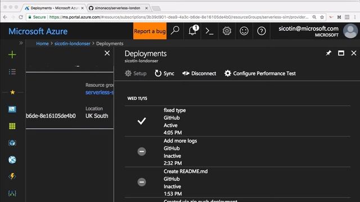Select the 'Create README.md' deployment

[237, 182]
